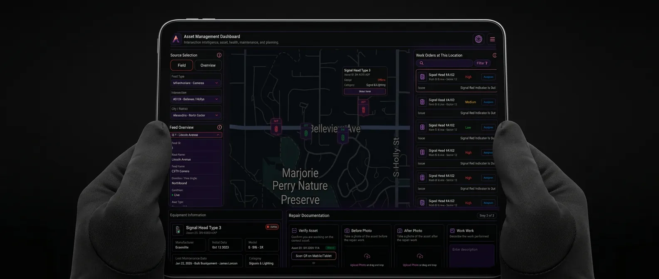The height and width of the screenshot is (279, 659).
Task: Click the upload cloud icon under After Photo
Action: [x=420, y=256]
